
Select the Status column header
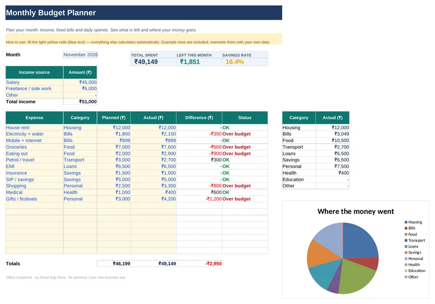245,118
